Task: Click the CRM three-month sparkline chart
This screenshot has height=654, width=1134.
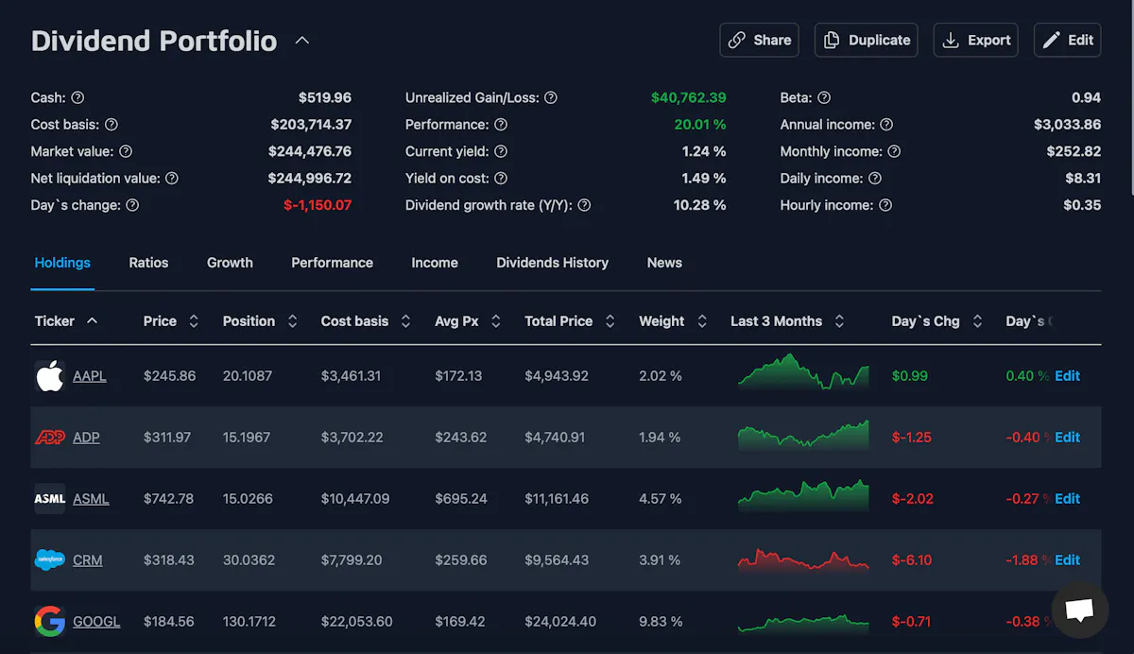Action: click(803, 559)
